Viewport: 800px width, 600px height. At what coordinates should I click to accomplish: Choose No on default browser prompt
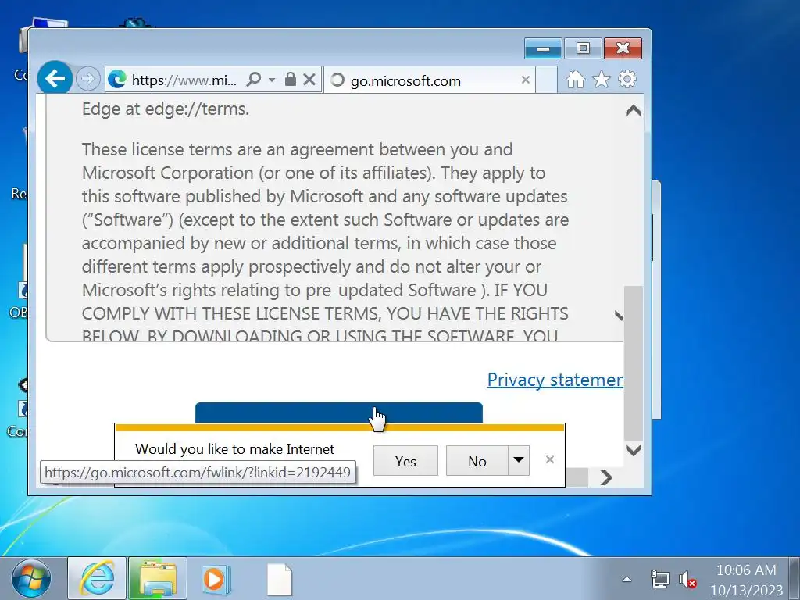[477, 461]
